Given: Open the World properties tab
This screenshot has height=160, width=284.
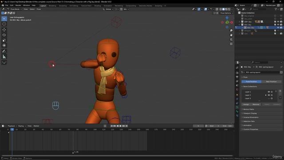Looking at the screenshot, I should pos(237,90).
